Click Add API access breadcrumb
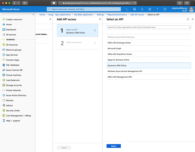Viewport: 195px width, 152px height. tap(137, 15)
